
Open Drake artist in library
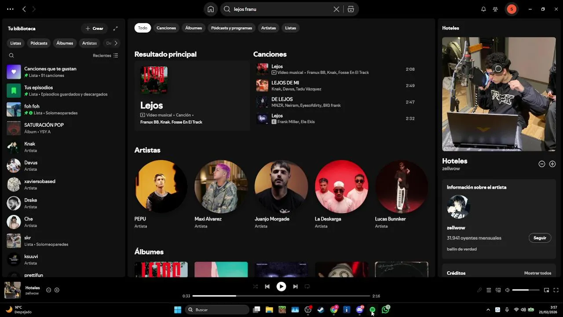pyautogui.click(x=64, y=203)
